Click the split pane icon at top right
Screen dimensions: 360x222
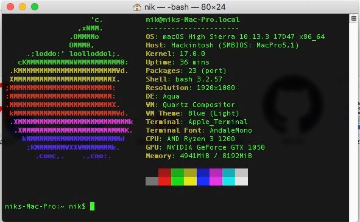coord(354,18)
